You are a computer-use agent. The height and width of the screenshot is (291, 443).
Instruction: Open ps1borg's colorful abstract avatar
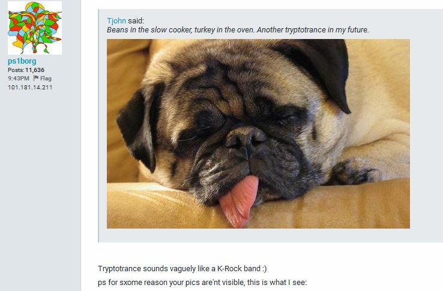coord(34,28)
